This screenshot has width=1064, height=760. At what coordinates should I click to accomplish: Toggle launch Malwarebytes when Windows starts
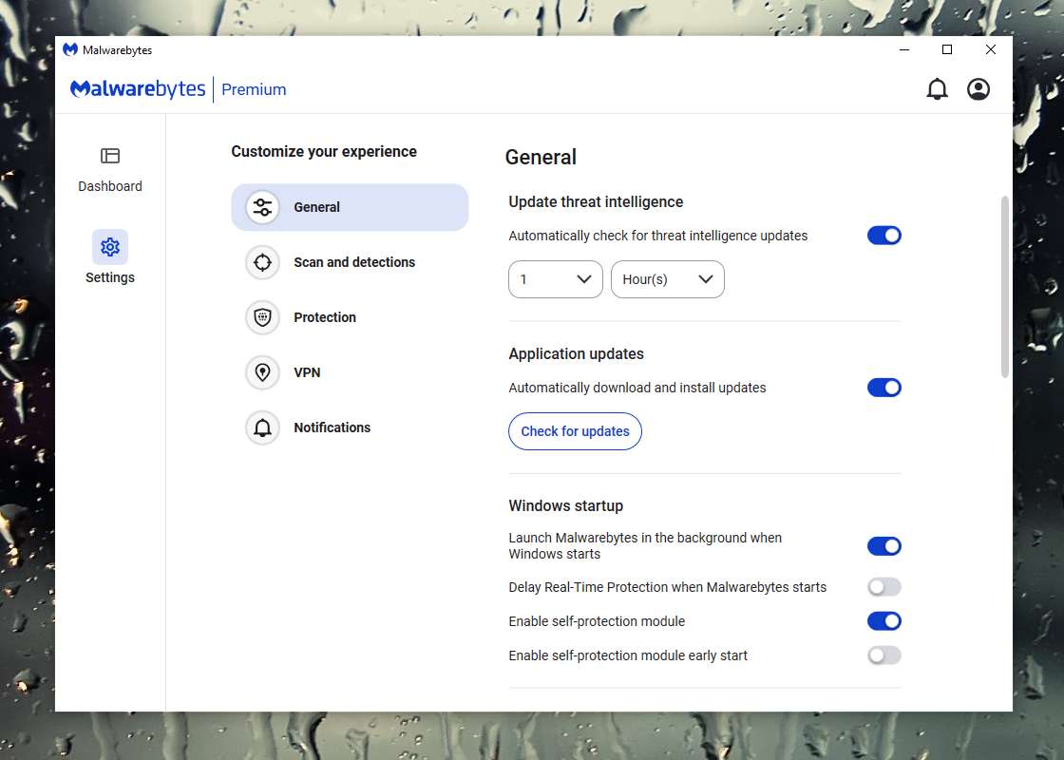click(x=883, y=546)
